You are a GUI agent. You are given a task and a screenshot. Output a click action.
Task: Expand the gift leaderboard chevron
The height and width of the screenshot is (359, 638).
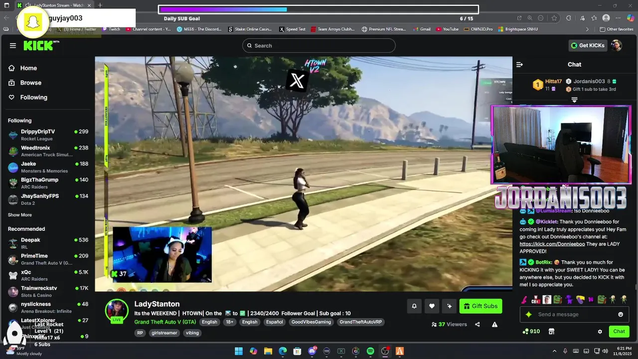point(574,100)
